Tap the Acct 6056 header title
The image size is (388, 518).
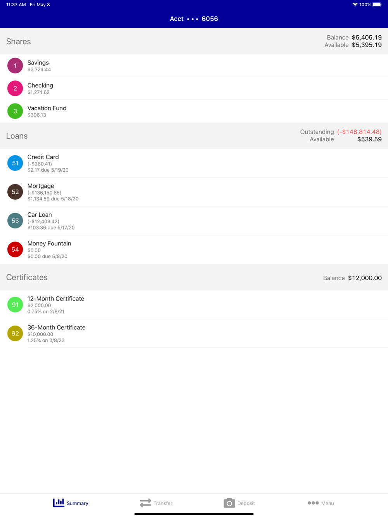point(194,19)
